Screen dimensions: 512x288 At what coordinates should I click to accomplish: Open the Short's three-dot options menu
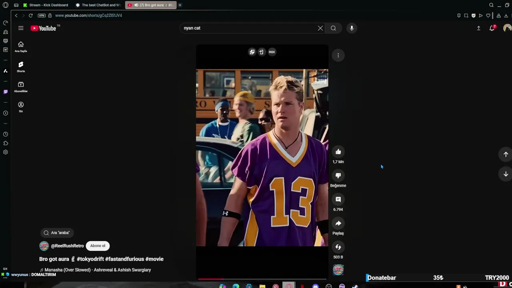click(x=338, y=56)
